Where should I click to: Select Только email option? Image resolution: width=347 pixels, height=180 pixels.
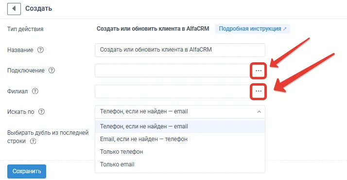tap(180, 164)
